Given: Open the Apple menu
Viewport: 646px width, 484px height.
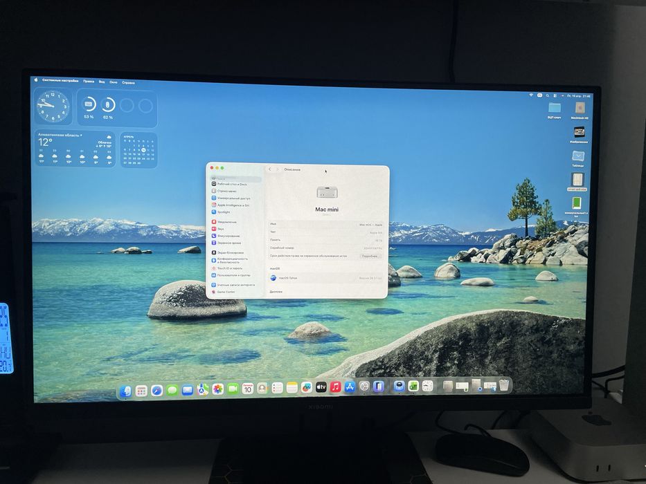Looking at the screenshot, I should coord(36,80).
